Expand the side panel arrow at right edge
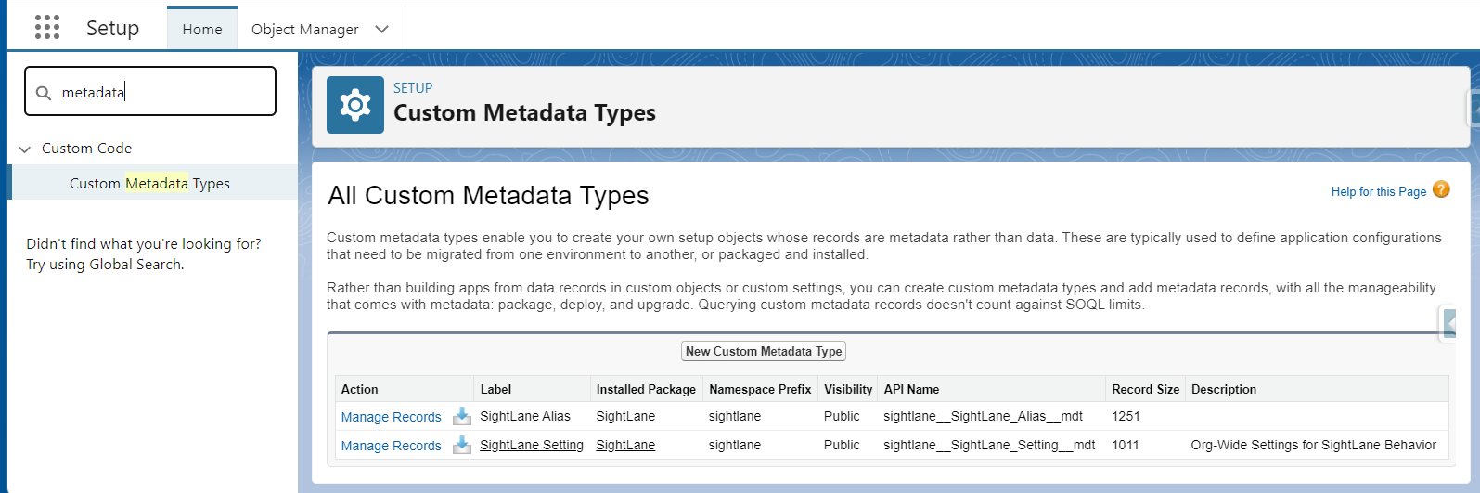This screenshot has height=493, width=1480. pos(1448,323)
